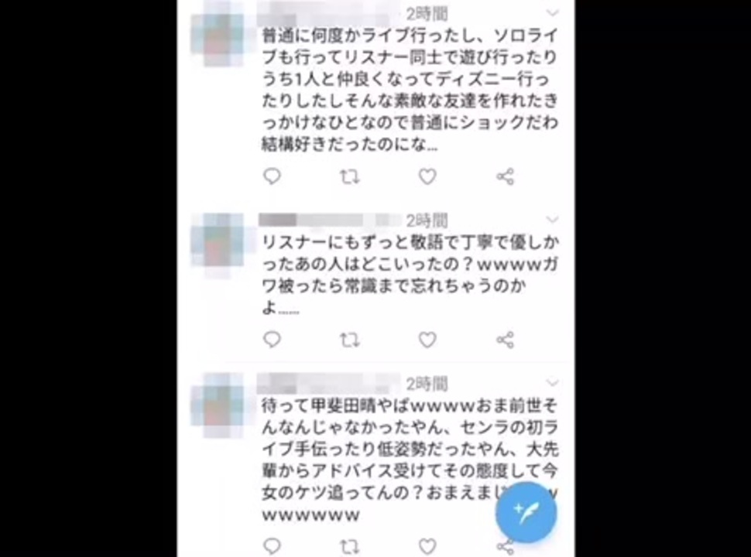The image size is (751, 557).
Task: Retweet the first tweet about ディズニー
Action: click(350, 177)
